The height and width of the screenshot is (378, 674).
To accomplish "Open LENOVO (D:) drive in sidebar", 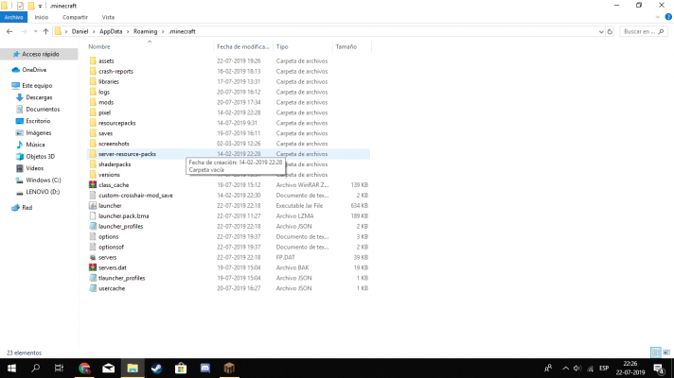I will pos(43,192).
